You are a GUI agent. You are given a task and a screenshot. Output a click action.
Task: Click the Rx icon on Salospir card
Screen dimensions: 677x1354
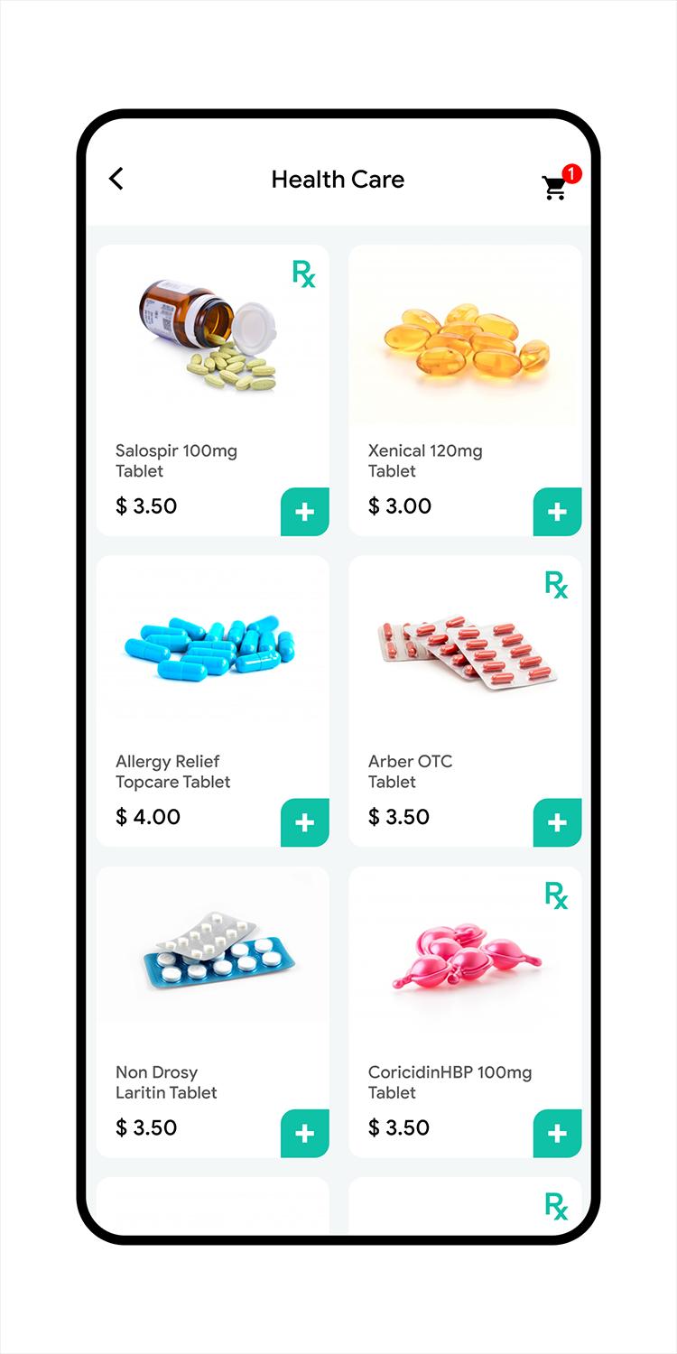coord(304,274)
